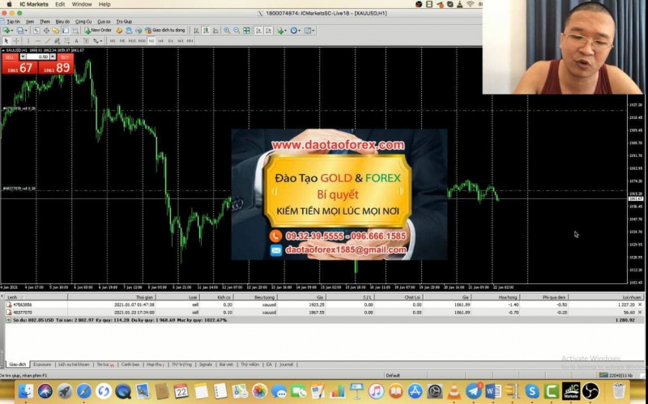Toggle the Navigator panel icon

click(x=56, y=31)
